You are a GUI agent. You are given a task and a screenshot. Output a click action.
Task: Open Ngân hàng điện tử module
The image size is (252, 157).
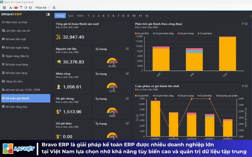click(x=15, y=56)
